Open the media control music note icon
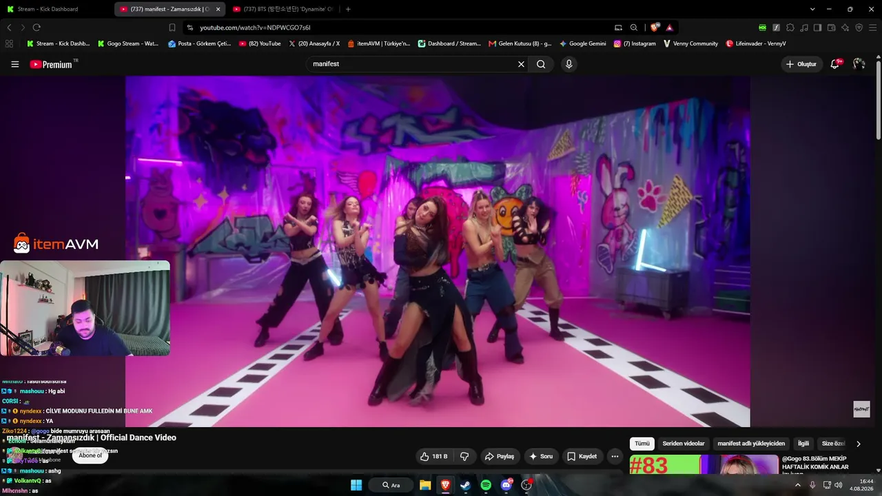The height and width of the screenshot is (496, 882). point(803,28)
